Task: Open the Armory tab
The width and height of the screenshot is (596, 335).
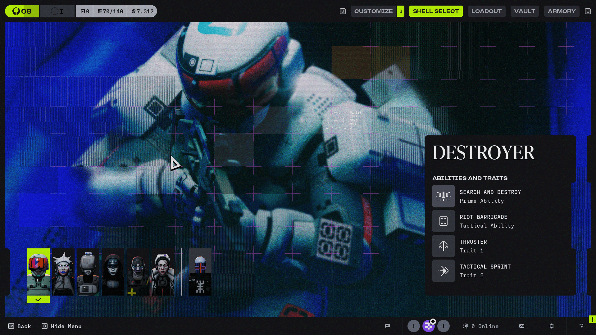Action: tap(562, 11)
